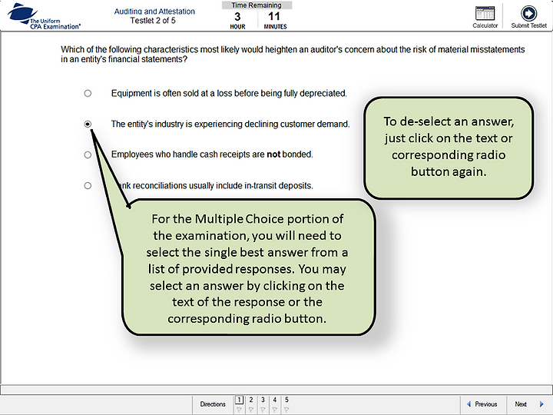Click answer text 'Employees who handle cash receipts are not bonded'
This screenshot has height=415, width=553.
pos(212,154)
